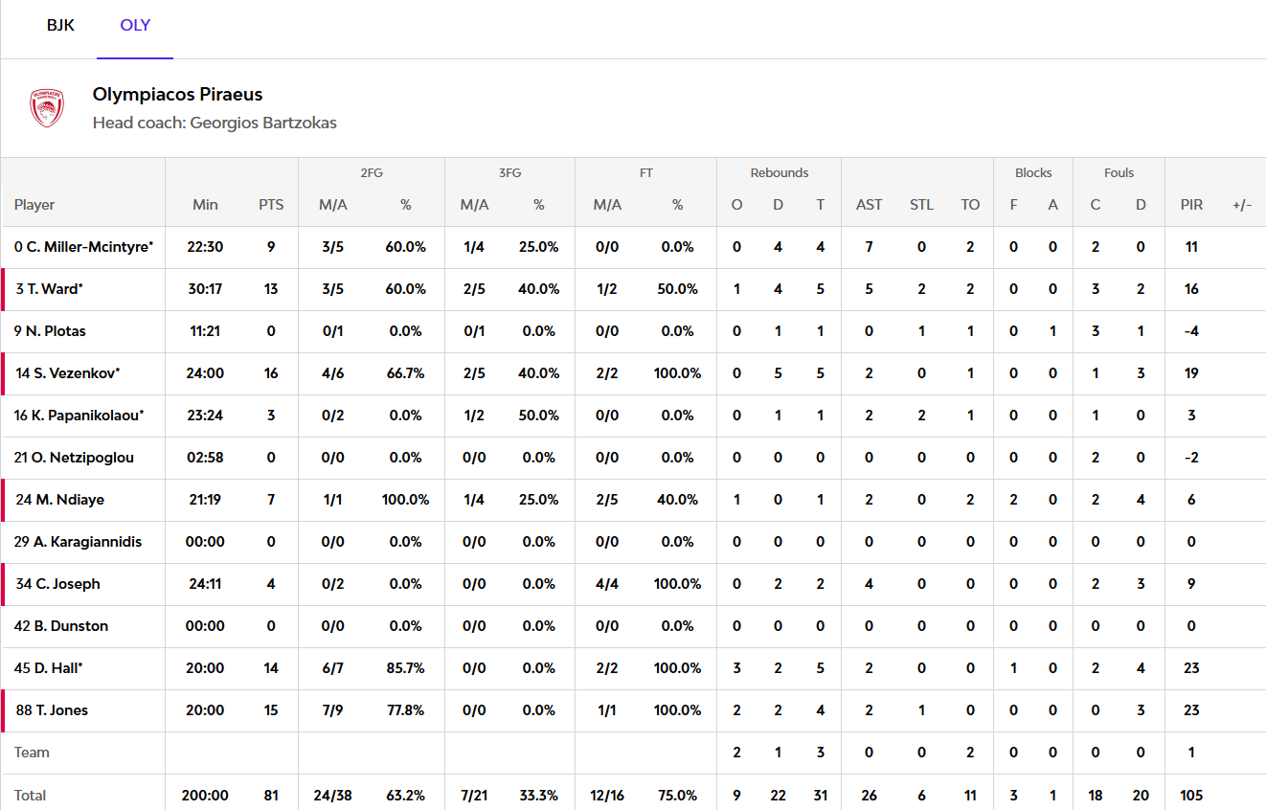Click the Olympiacos Piraeus team name
1266x810 pixels.
click(178, 95)
